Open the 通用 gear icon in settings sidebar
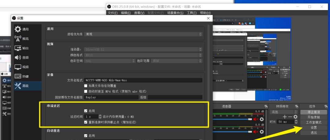330x140 pixels. [x=18, y=29]
